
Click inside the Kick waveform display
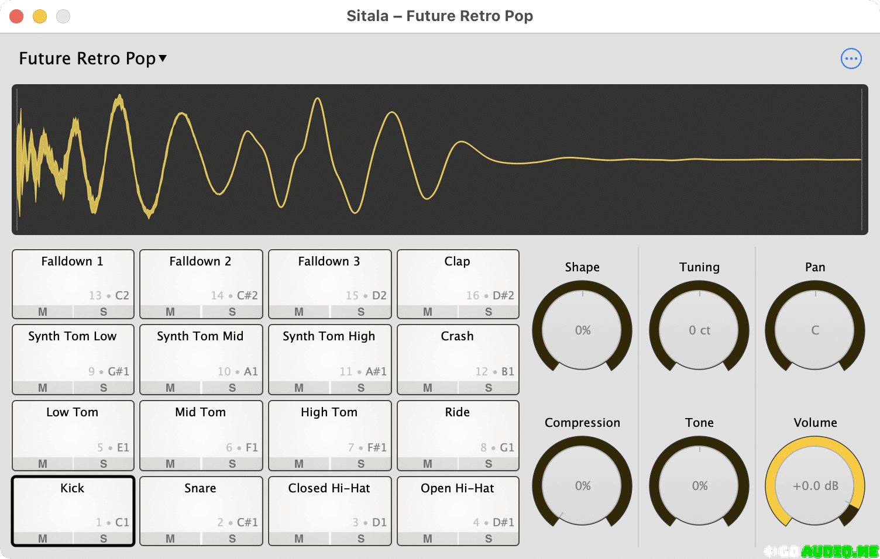click(440, 160)
